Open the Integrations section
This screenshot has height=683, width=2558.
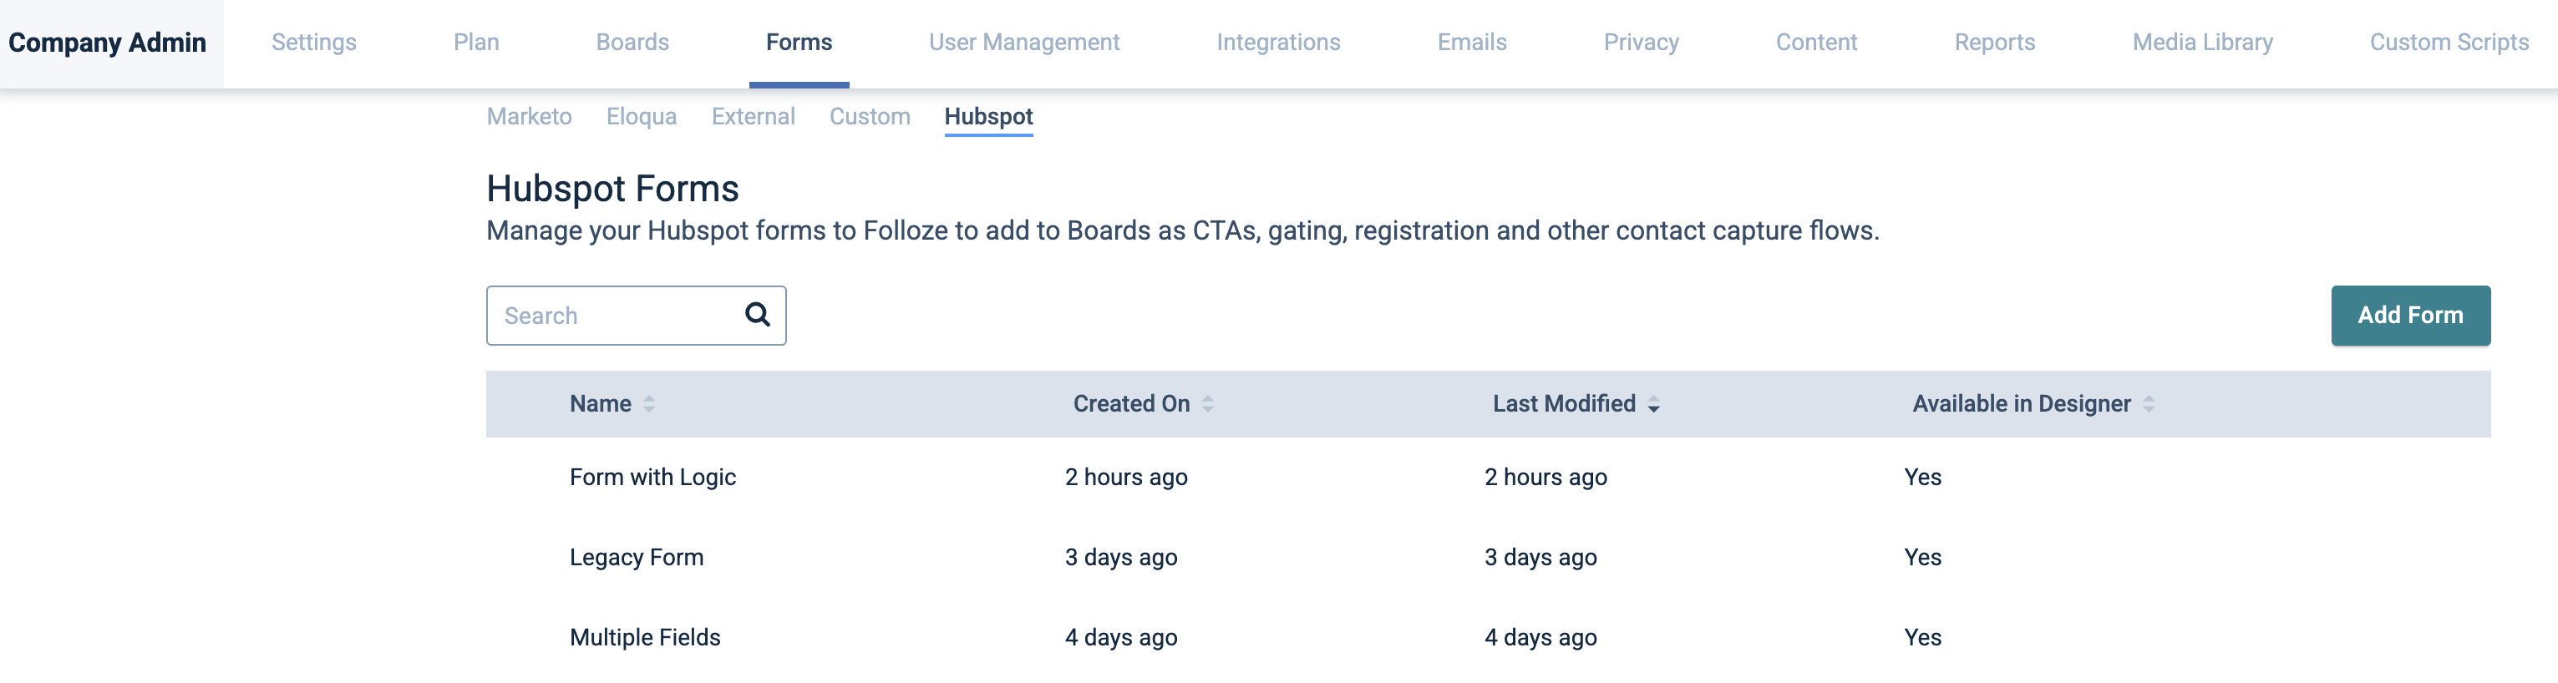pyautogui.click(x=1278, y=43)
